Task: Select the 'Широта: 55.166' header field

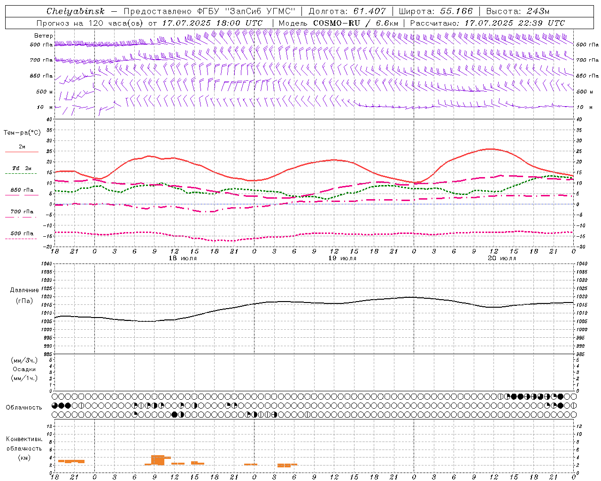Action: tap(435, 11)
